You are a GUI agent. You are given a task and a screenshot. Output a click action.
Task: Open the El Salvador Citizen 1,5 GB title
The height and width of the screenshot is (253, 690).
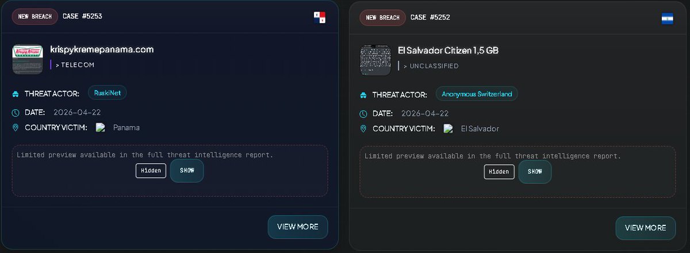(x=448, y=51)
